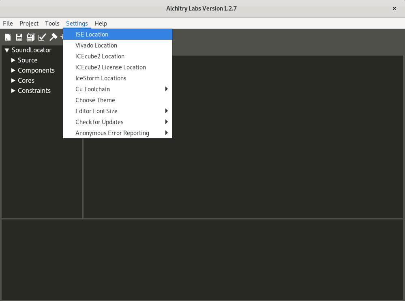Close the Alchitry Labs window

394,9
